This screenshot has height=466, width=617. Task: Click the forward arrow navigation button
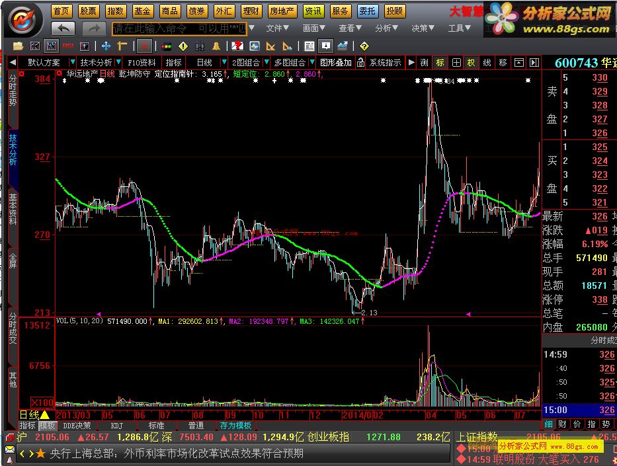94,28
